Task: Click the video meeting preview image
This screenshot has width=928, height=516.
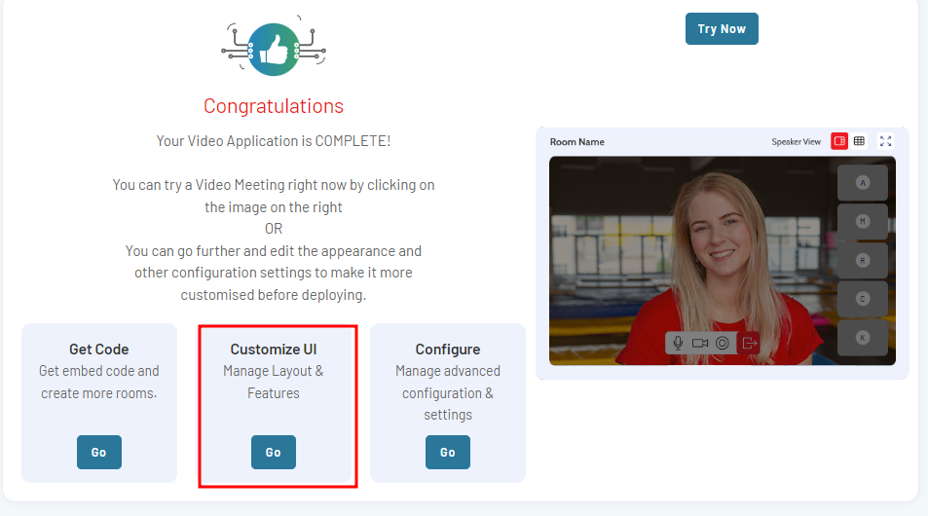Action: pyautogui.click(x=722, y=260)
